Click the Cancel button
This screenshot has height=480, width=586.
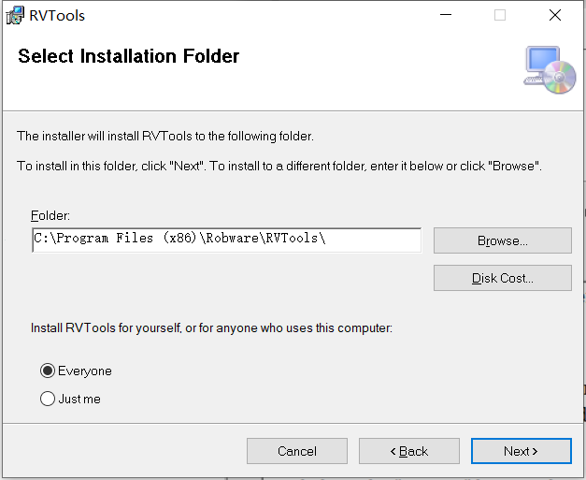click(297, 451)
